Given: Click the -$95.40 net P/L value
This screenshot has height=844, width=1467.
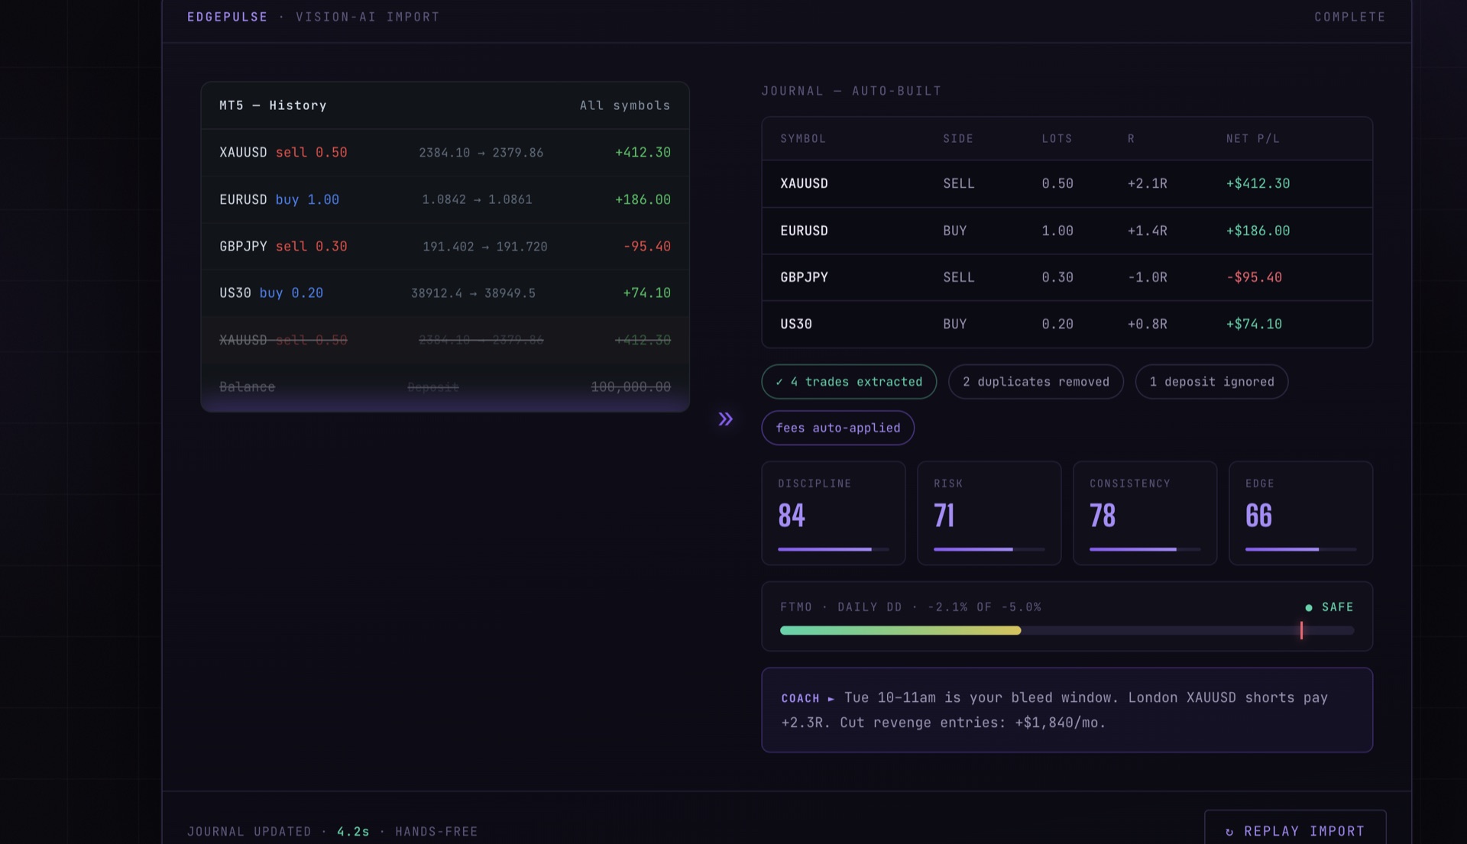Looking at the screenshot, I should (1254, 277).
